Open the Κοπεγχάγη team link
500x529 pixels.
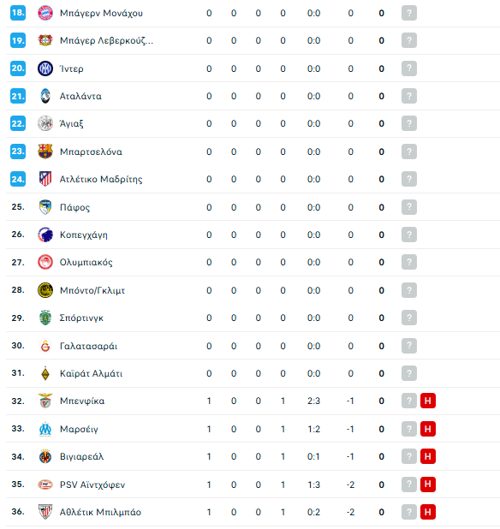84,235
